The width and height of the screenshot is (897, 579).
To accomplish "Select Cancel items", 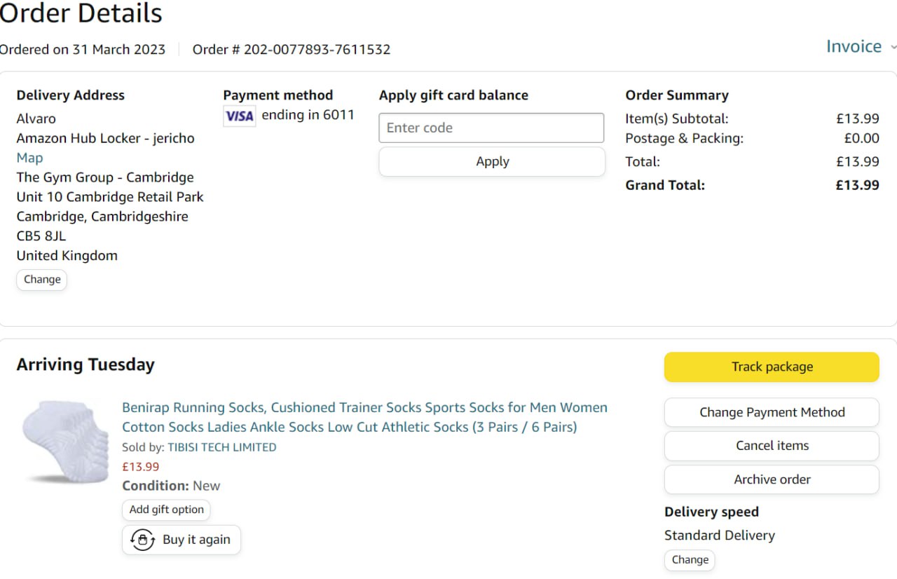I will coord(772,446).
